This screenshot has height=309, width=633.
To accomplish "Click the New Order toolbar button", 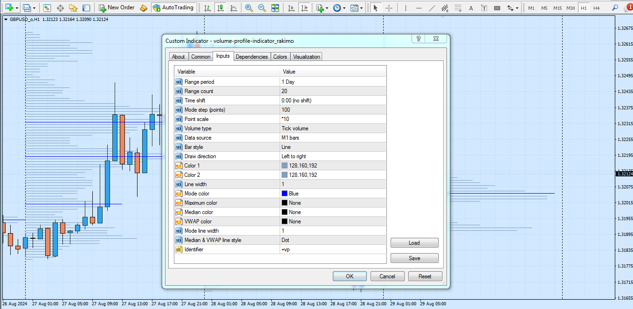I will 117,8.
